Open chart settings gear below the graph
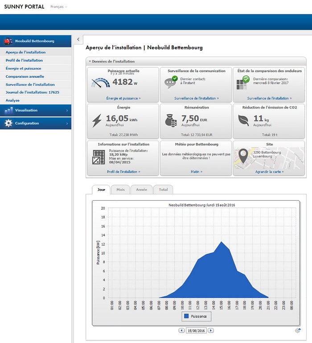The image size is (312, 343). [298, 331]
